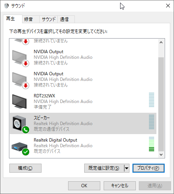Click the green checkmark badge on Realtek Digital Output
The image size is (174, 194).
coord(26,152)
